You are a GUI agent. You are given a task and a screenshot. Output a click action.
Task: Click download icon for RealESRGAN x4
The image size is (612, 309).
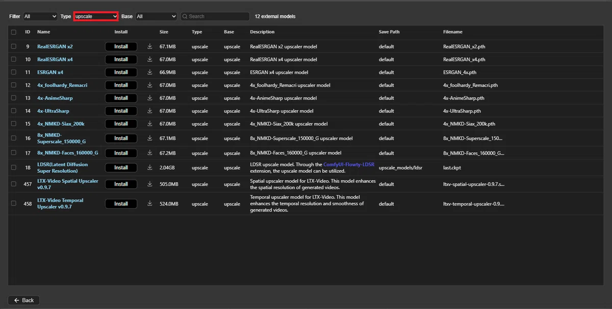(x=150, y=59)
